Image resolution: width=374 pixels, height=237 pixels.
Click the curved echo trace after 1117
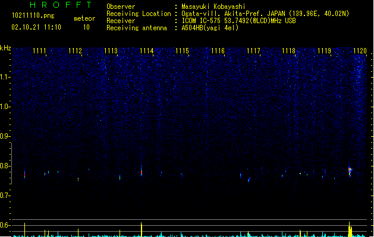coord(249,180)
